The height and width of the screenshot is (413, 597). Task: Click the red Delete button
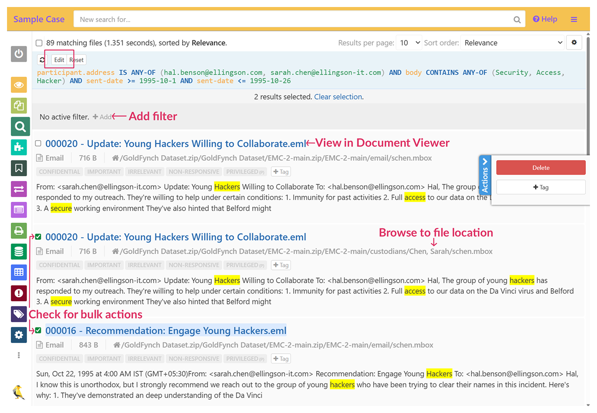[540, 168]
